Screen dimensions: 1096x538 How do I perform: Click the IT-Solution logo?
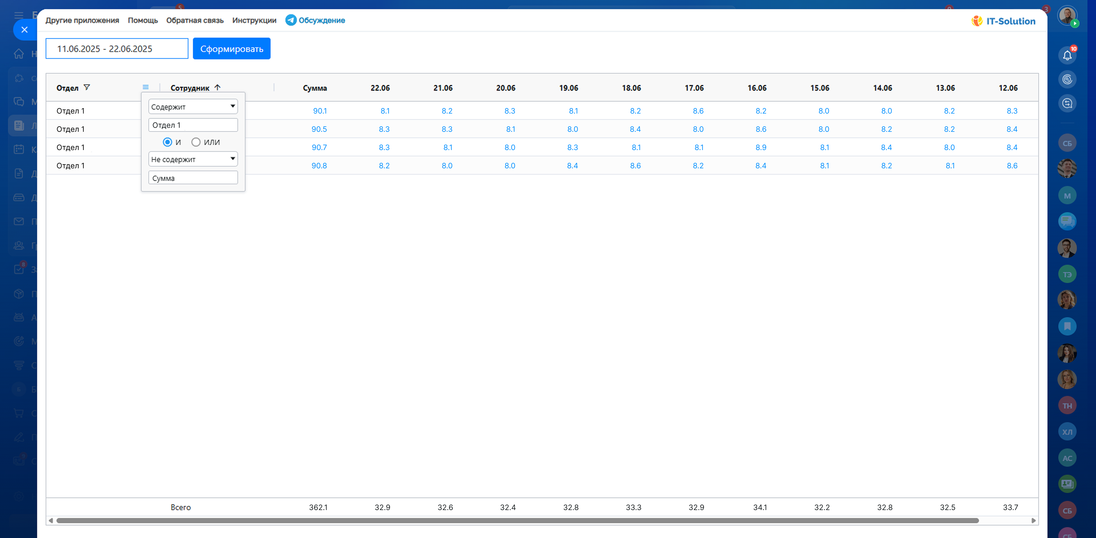1003,21
